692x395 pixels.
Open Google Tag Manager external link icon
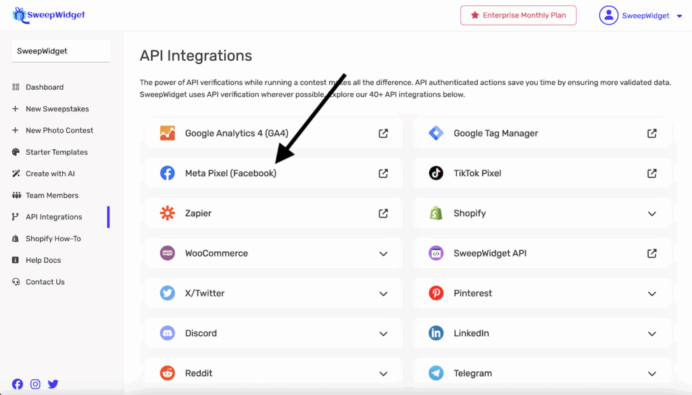pyautogui.click(x=651, y=134)
